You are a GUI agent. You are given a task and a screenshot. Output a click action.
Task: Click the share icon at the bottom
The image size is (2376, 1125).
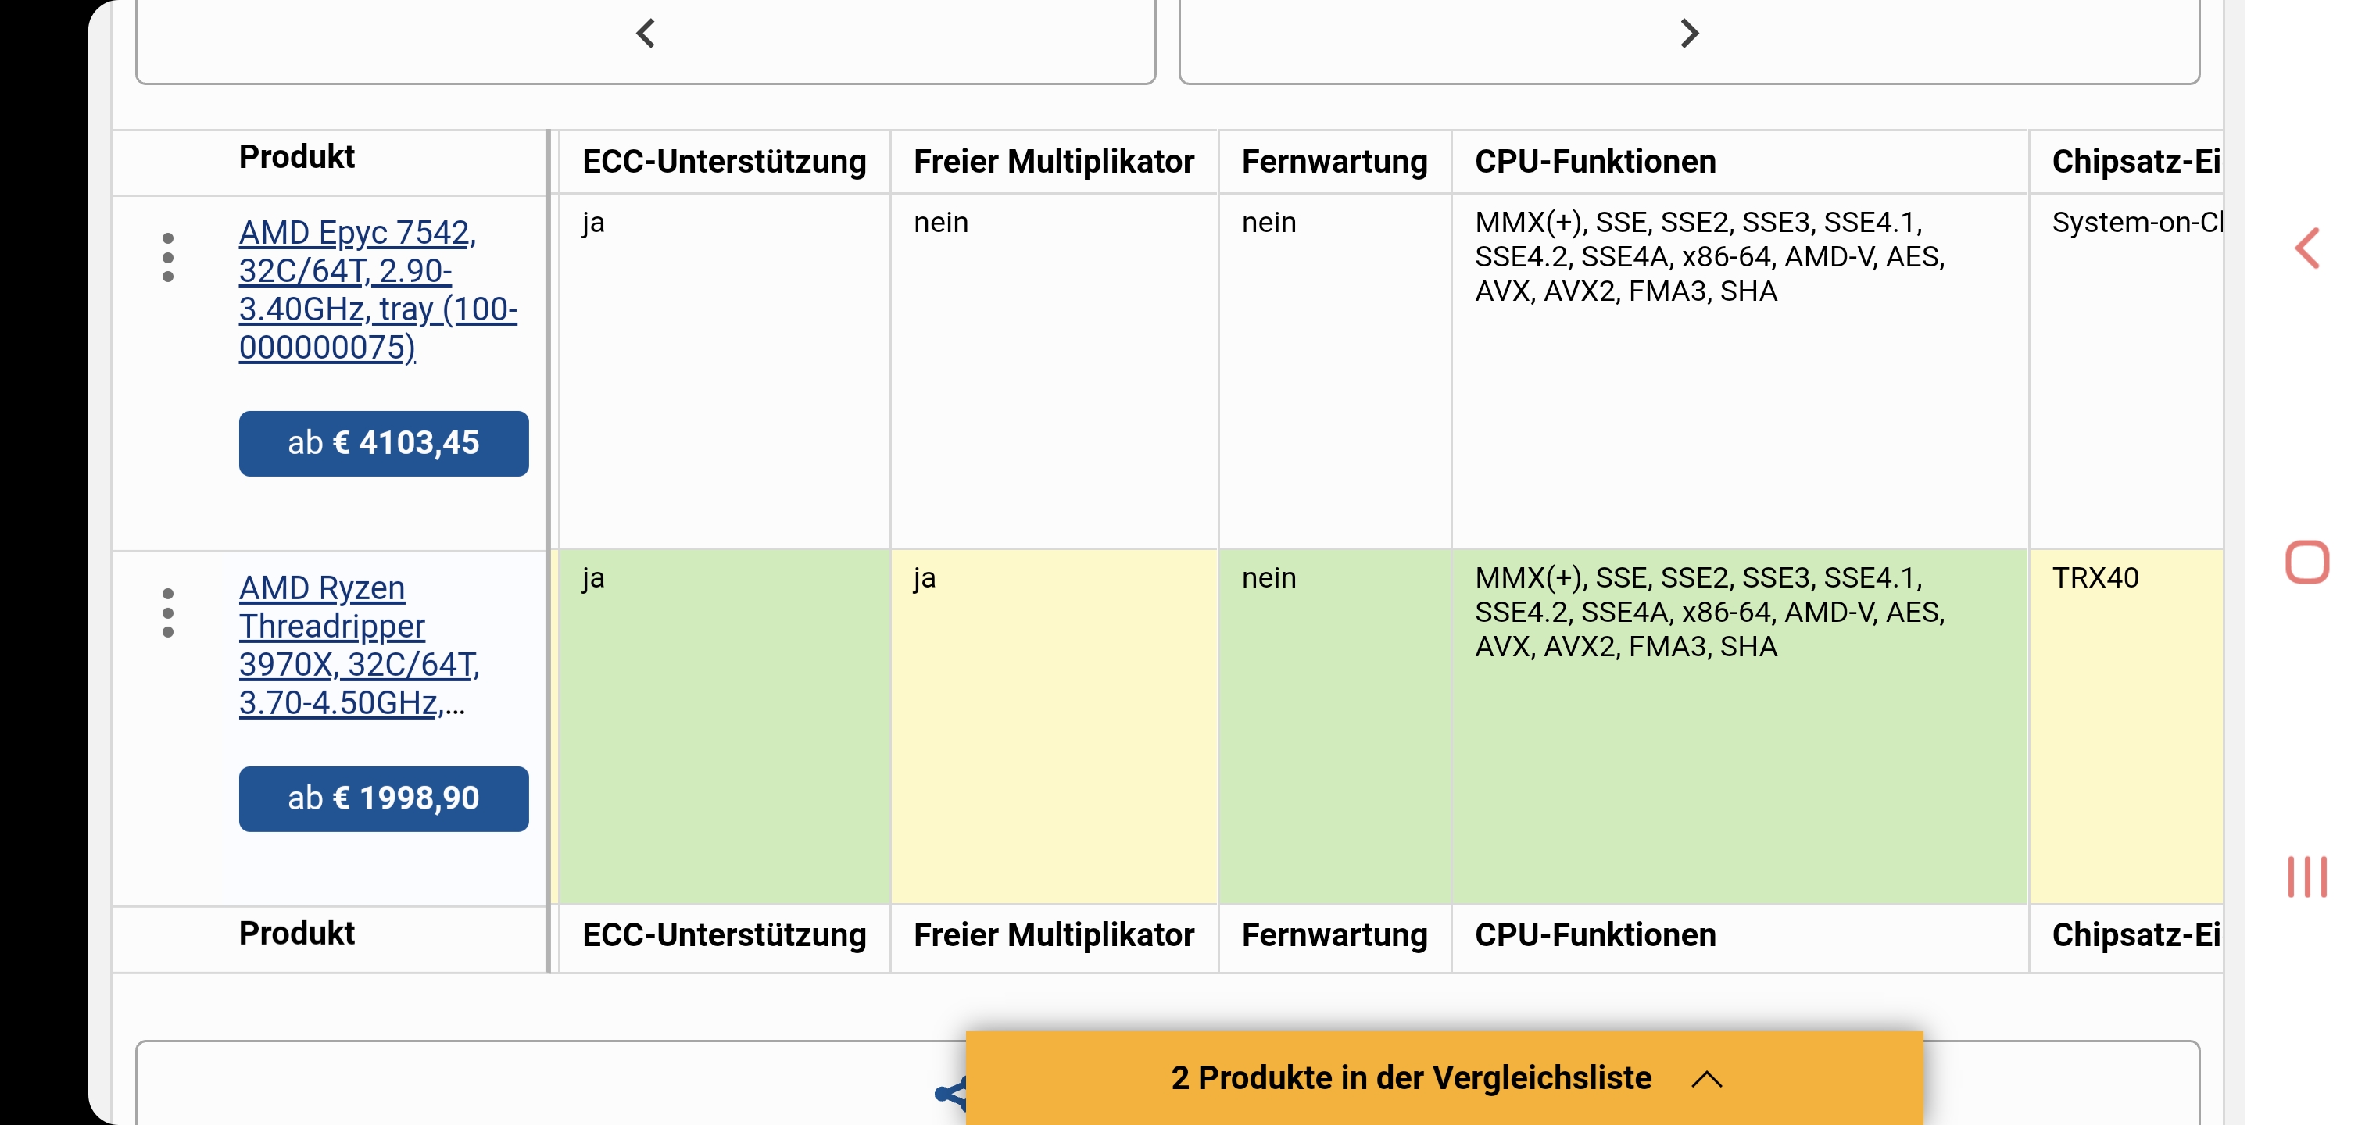click(x=950, y=1094)
